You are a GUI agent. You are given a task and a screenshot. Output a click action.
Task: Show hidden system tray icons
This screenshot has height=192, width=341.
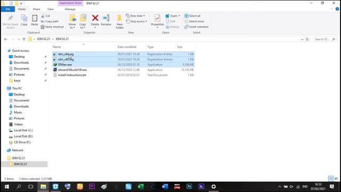(x=280, y=187)
